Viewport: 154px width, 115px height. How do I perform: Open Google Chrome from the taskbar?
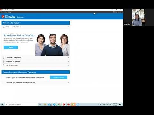(59, 104)
